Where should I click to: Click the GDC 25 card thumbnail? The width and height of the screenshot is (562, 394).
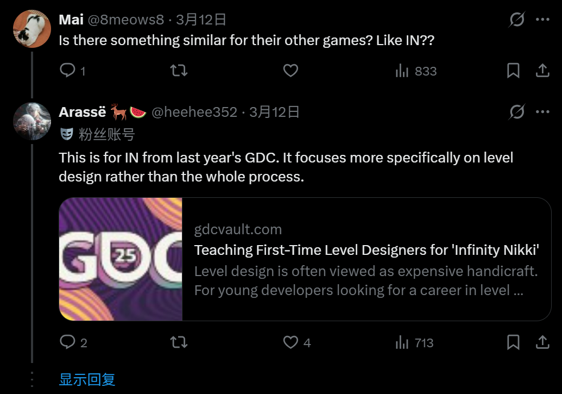(121, 259)
